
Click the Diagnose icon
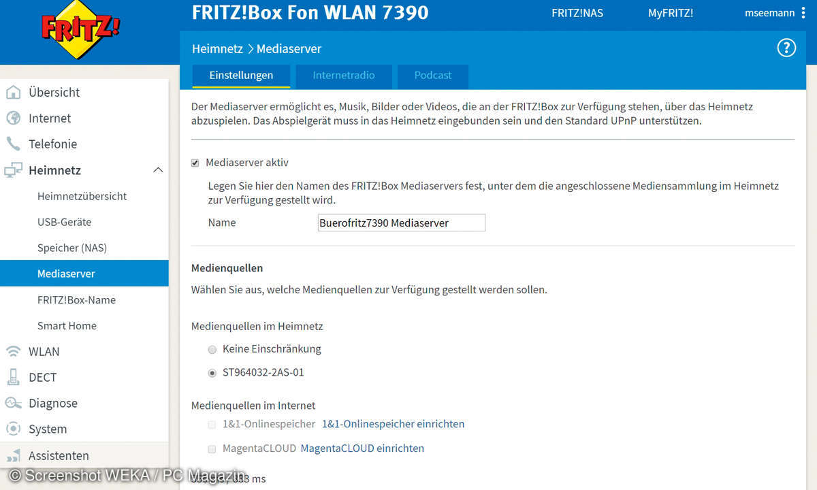(x=14, y=403)
